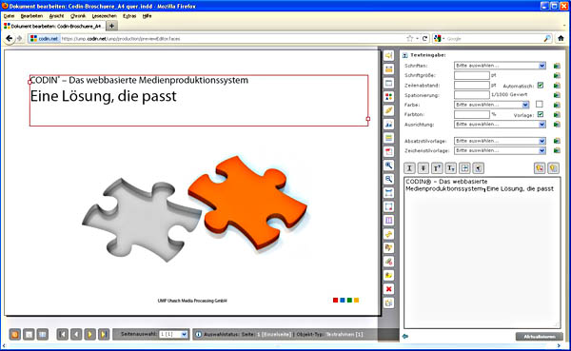Click the table-like insert button before pilcrow
Image resolution: width=571 pixels, height=351 pixels.
click(464, 168)
